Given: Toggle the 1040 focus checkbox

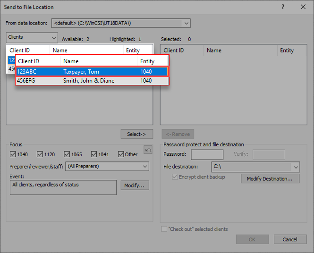Looking at the screenshot, I should click(x=13, y=154).
